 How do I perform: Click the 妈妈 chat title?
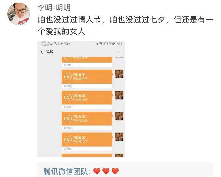(50, 52)
